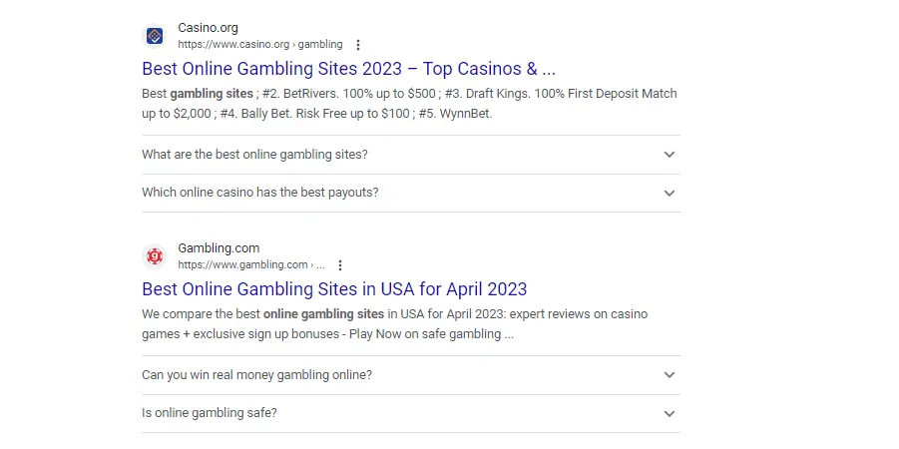
Task: Click question text 'Is online gambling safe?'
Action: [210, 413]
